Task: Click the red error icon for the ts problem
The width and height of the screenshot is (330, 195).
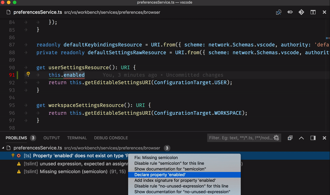Action: [x=19, y=156]
